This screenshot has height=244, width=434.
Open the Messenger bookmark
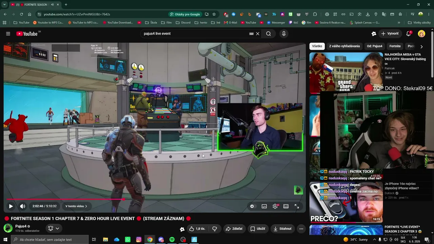(x=276, y=23)
